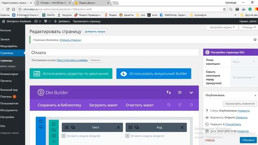
Task: Bookmark page with the star icon
Action: (x=224, y=9)
